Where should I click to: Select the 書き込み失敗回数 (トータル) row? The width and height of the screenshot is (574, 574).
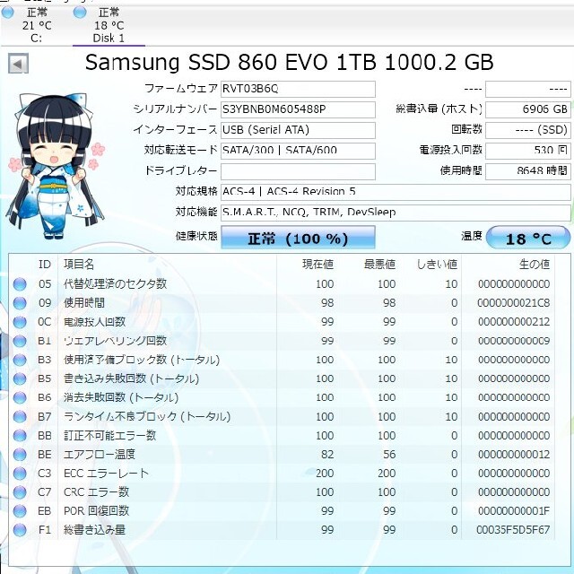coord(131,378)
